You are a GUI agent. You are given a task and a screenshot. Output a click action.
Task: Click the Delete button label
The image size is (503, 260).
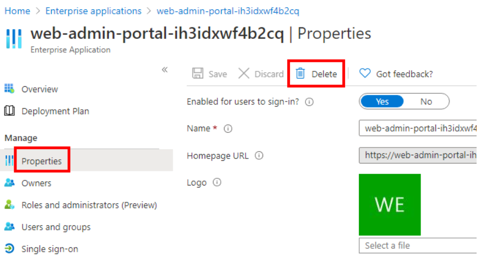click(324, 74)
